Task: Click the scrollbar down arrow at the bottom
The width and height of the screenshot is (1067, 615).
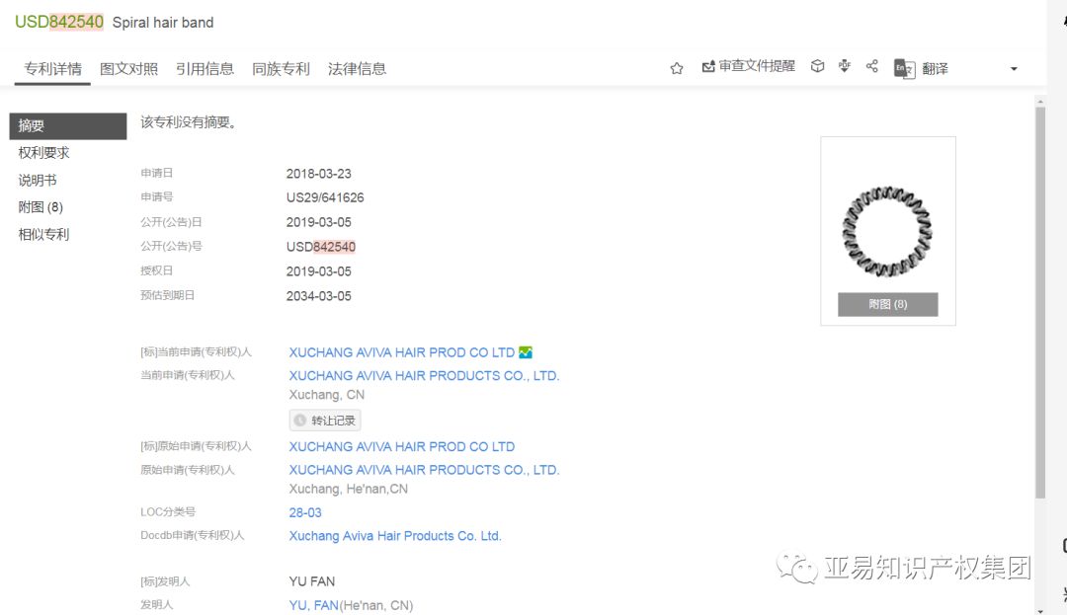Action: [x=1039, y=610]
